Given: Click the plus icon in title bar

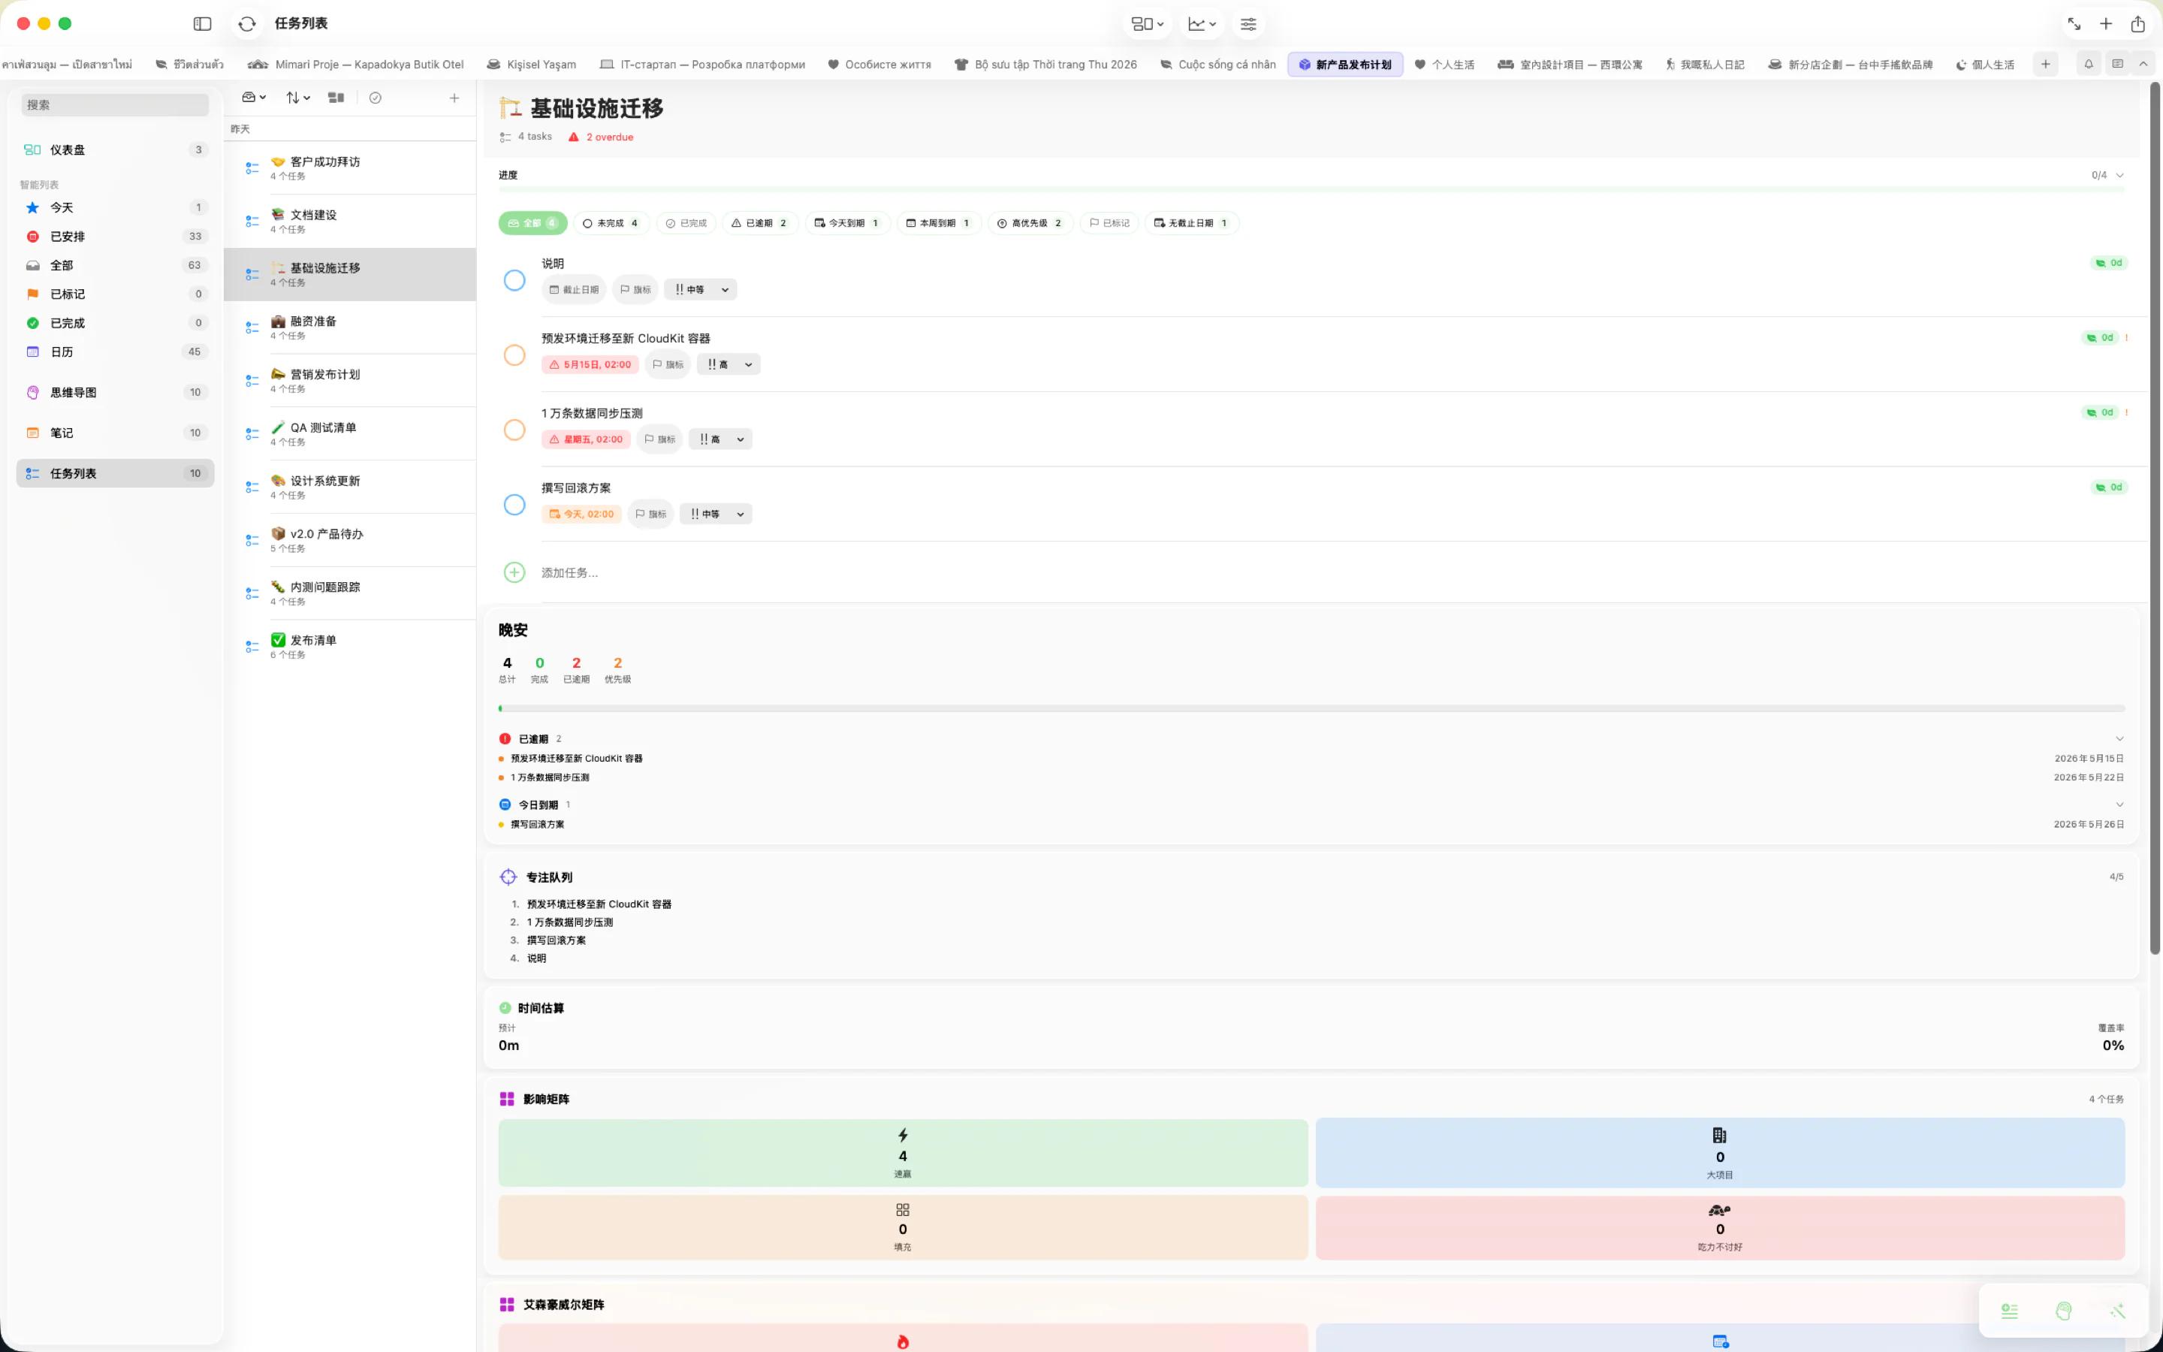Looking at the screenshot, I should [2106, 24].
